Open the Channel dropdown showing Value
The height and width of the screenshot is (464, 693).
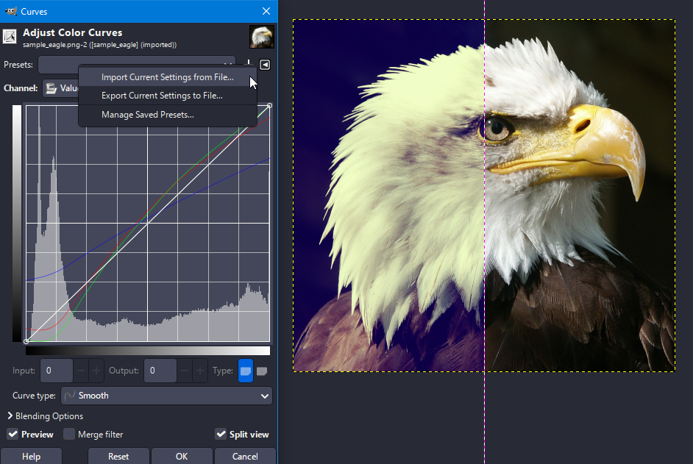61,88
